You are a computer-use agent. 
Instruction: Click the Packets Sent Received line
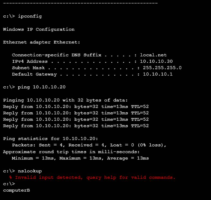point(89,145)
